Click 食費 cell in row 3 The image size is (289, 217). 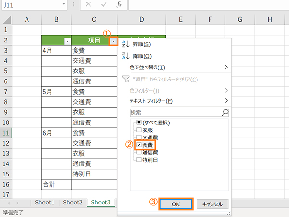94,50
